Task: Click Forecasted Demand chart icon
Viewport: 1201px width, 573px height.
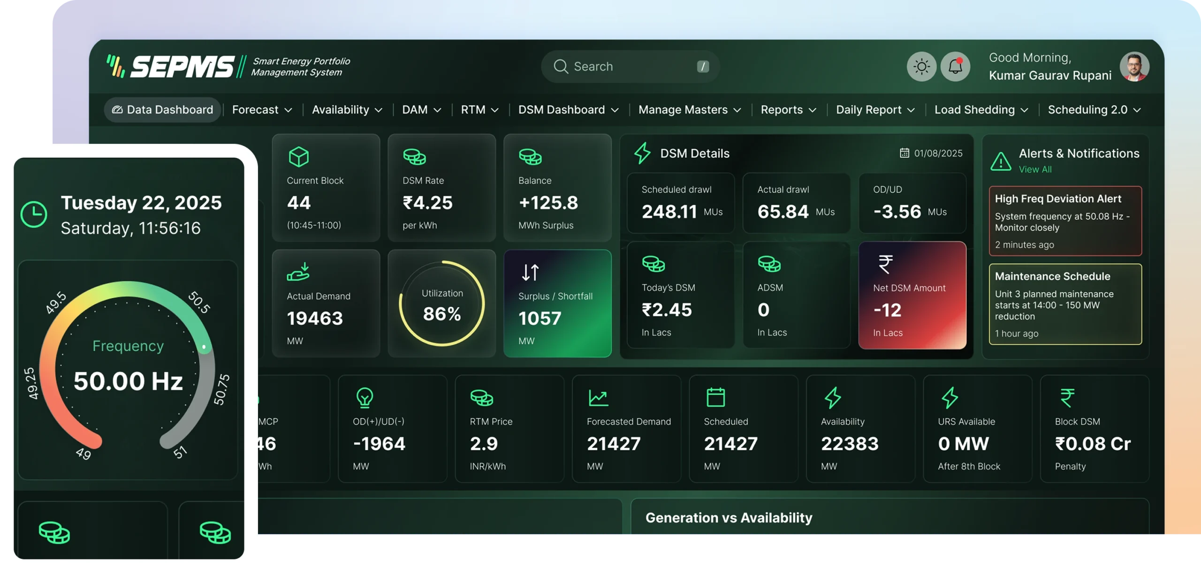Action: pyautogui.click(x=598, y=398)
